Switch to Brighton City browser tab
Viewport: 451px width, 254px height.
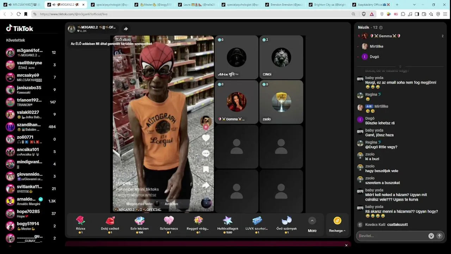[x=328, y=5]
